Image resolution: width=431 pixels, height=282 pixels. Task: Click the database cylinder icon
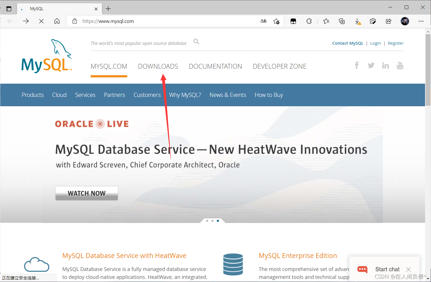[233, 264]
